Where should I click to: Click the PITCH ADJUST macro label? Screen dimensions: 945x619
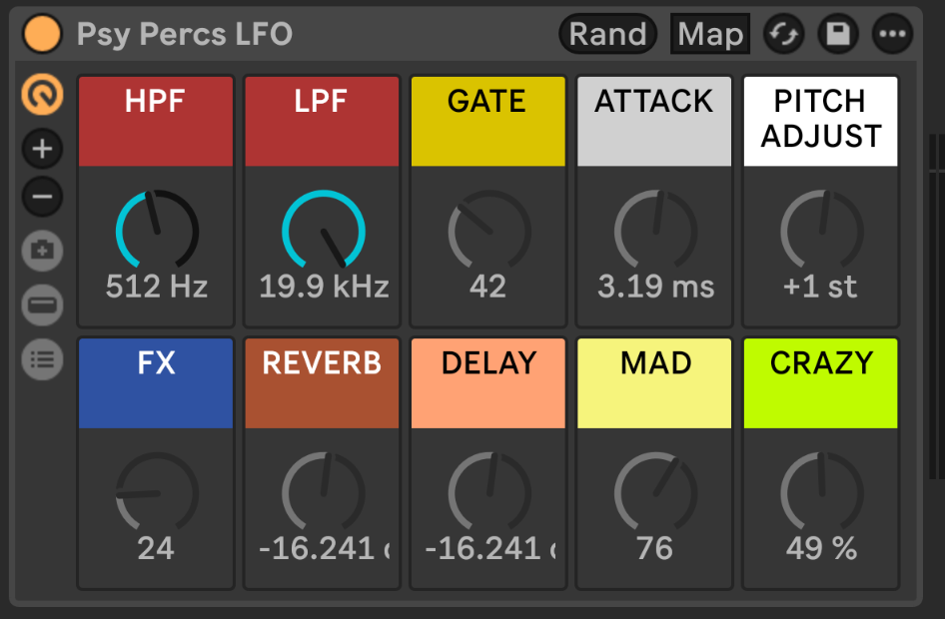click(x=820, y=120)
